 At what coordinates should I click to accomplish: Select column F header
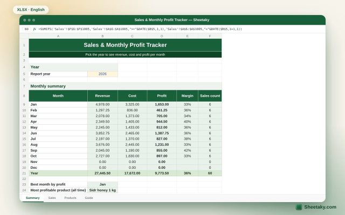point(210,36)
